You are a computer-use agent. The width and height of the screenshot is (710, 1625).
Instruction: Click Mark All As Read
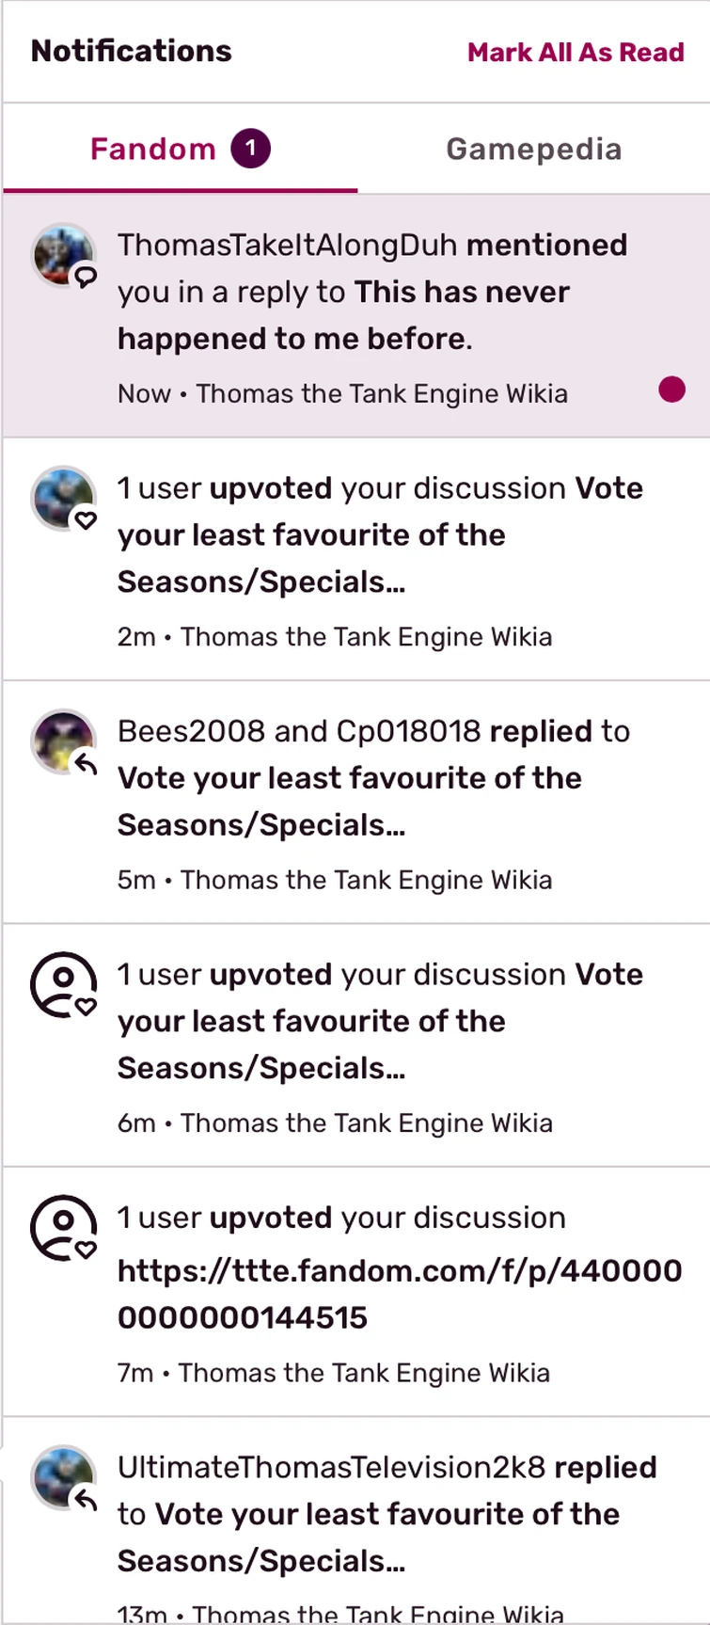click(576, 52)
